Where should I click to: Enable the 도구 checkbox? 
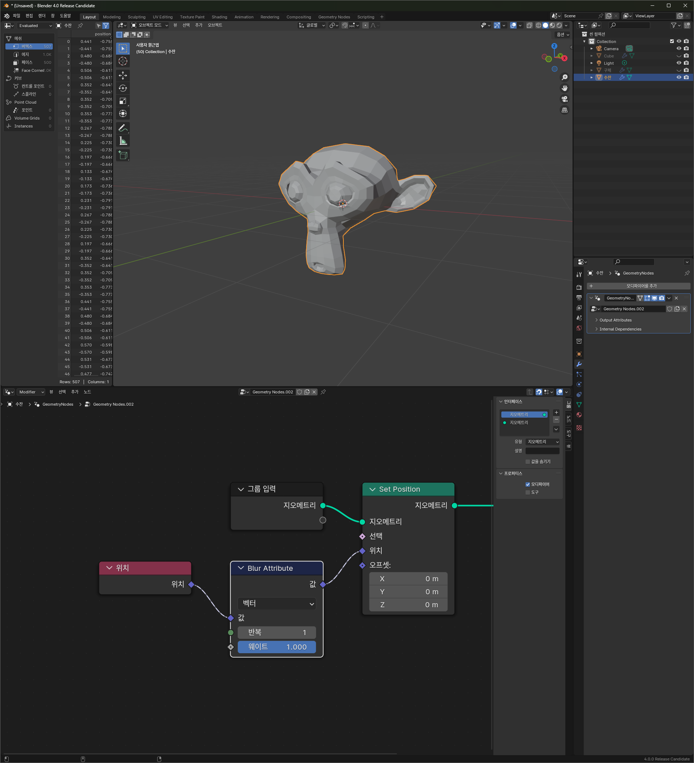(527, 492)
